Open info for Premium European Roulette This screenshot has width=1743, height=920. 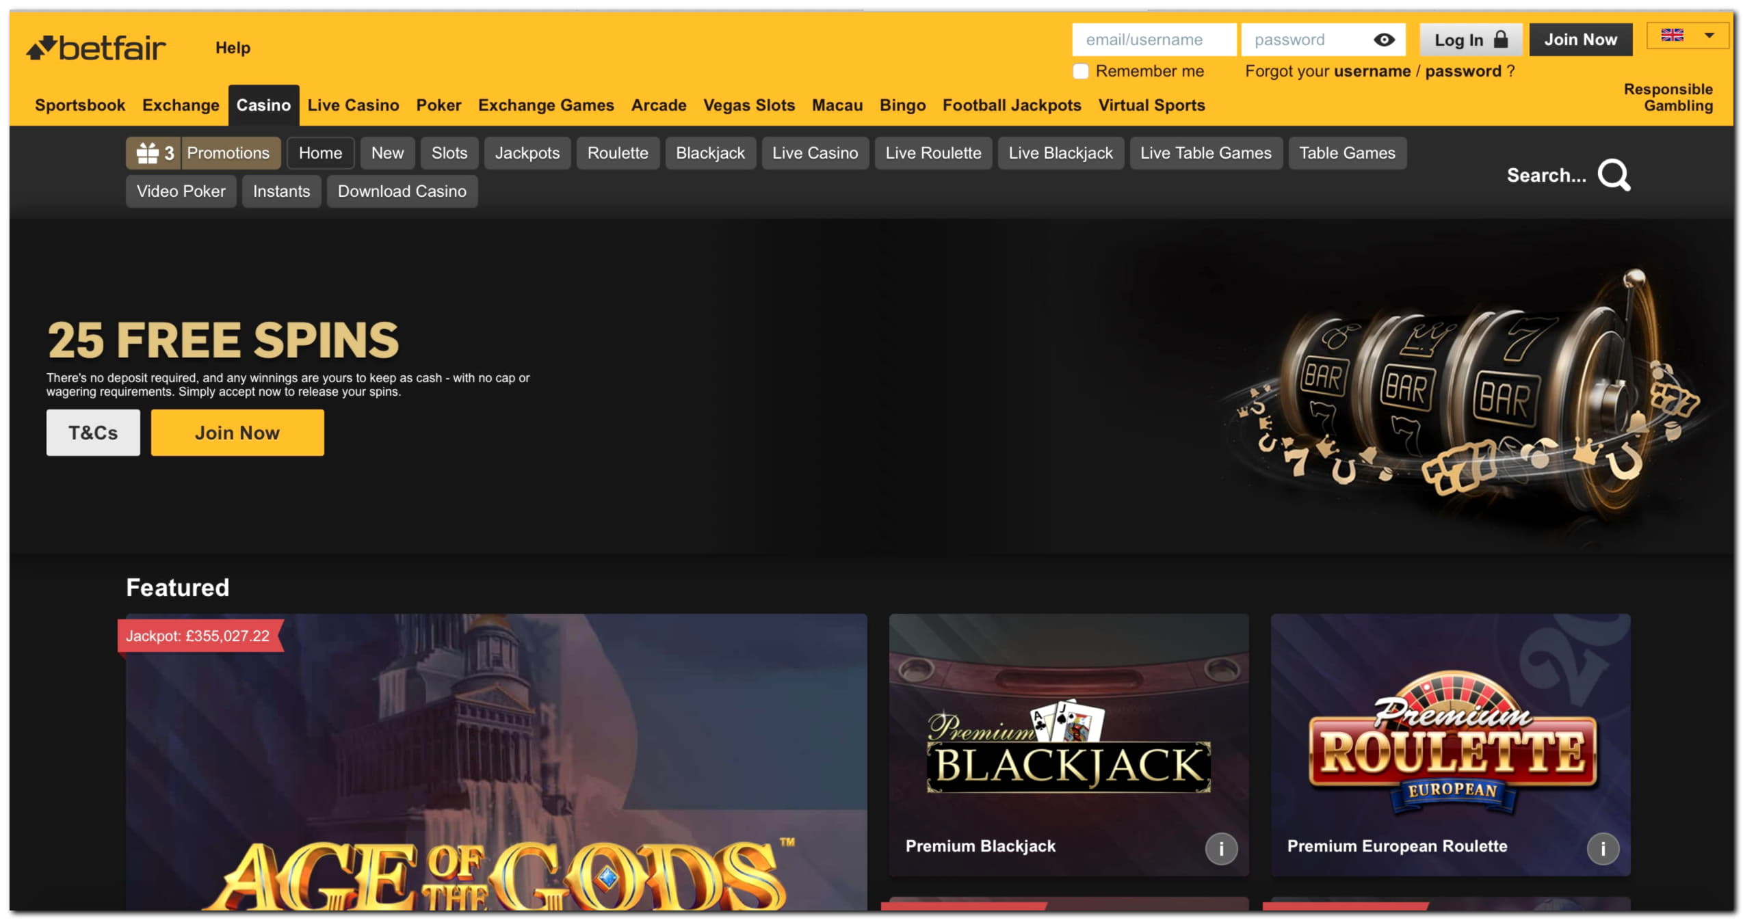(1603, 849)
